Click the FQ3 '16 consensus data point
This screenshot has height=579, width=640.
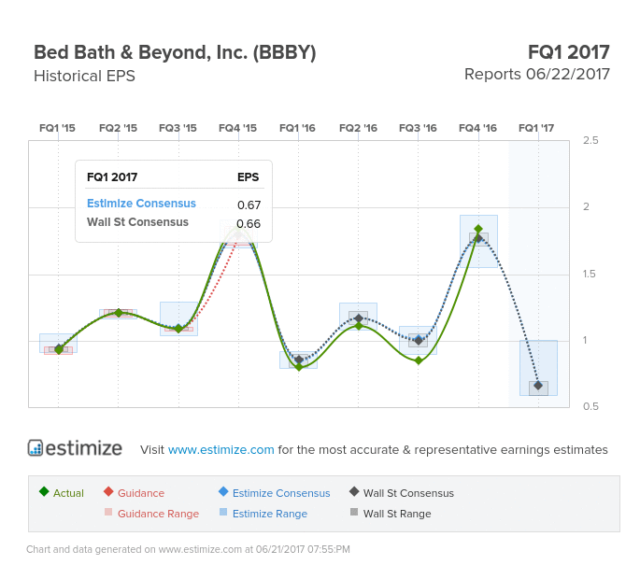pyautogui.click(x=419, y=340)
